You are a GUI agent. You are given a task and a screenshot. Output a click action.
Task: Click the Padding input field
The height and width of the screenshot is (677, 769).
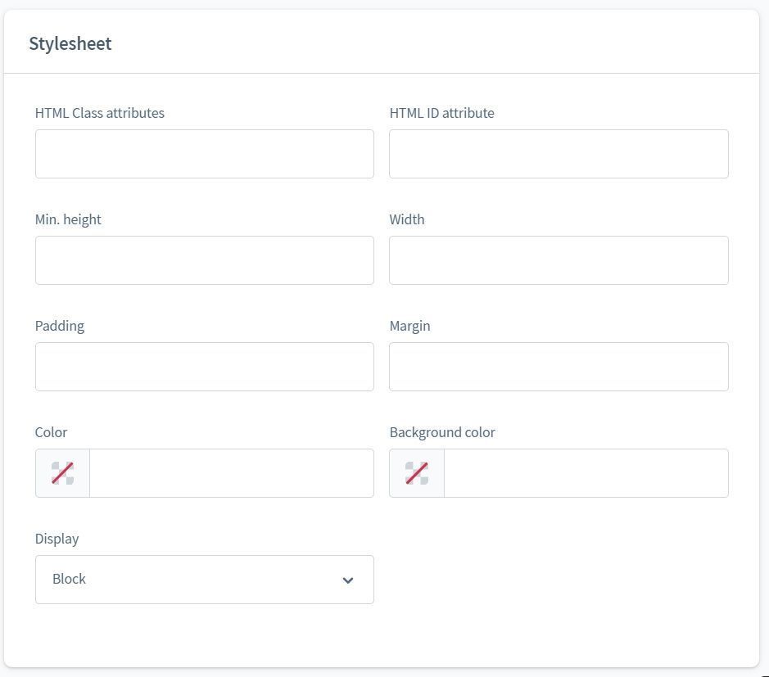[204, 367]
